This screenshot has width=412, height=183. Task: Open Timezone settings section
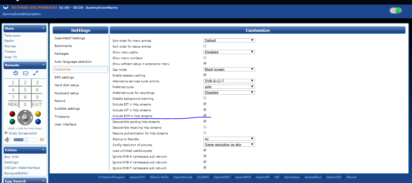62,117
